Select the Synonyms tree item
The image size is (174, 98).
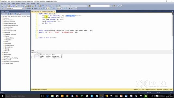click(x=8, y=44)
